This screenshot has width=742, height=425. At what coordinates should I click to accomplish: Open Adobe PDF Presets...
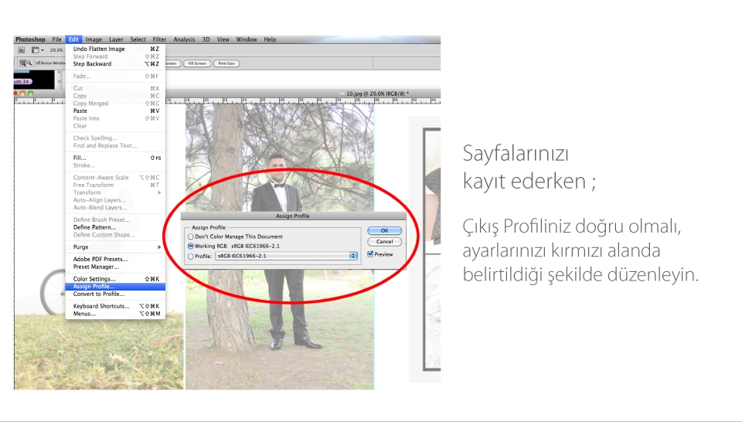tap(115, 259)
